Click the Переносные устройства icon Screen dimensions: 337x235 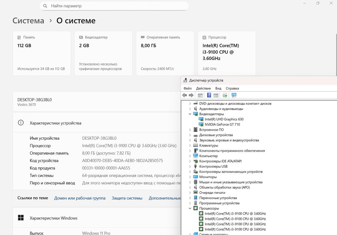(x=195, y=198)
